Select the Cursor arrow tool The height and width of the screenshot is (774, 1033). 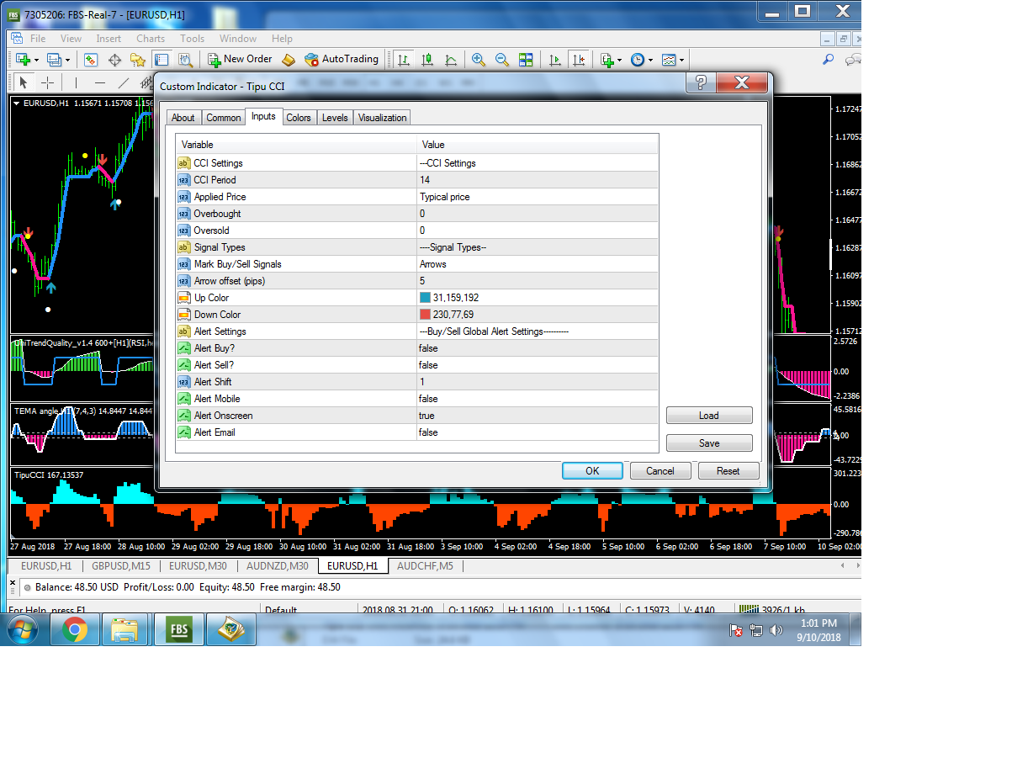click(x=24, y=82)
